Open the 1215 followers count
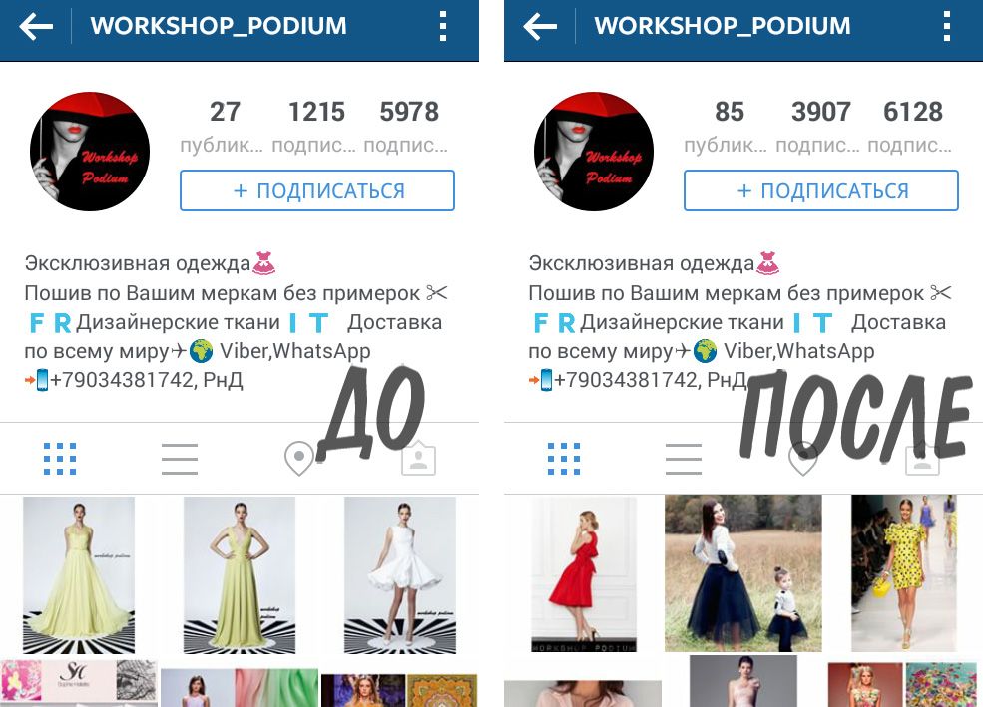983x707 pixels. click(315, 127)
